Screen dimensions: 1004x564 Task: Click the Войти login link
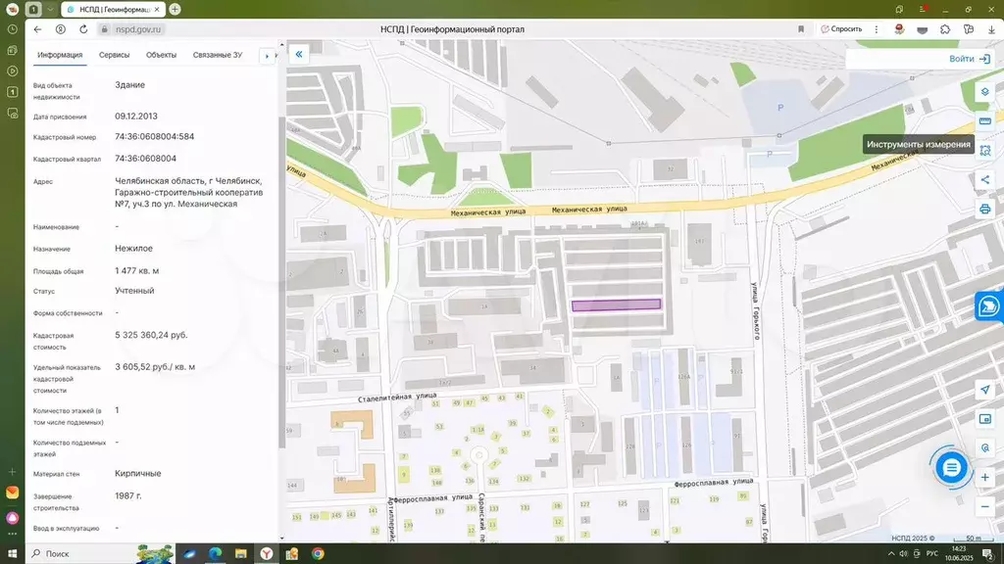click(969, 58)
